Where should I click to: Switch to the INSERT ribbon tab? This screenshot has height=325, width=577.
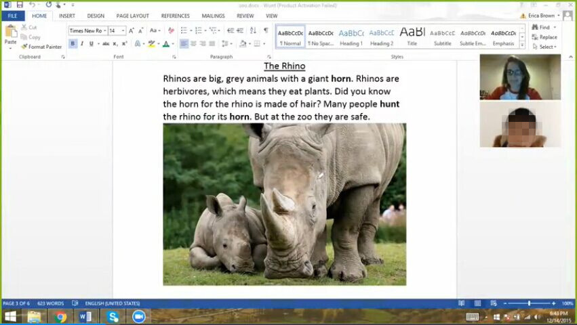point(67,16)
